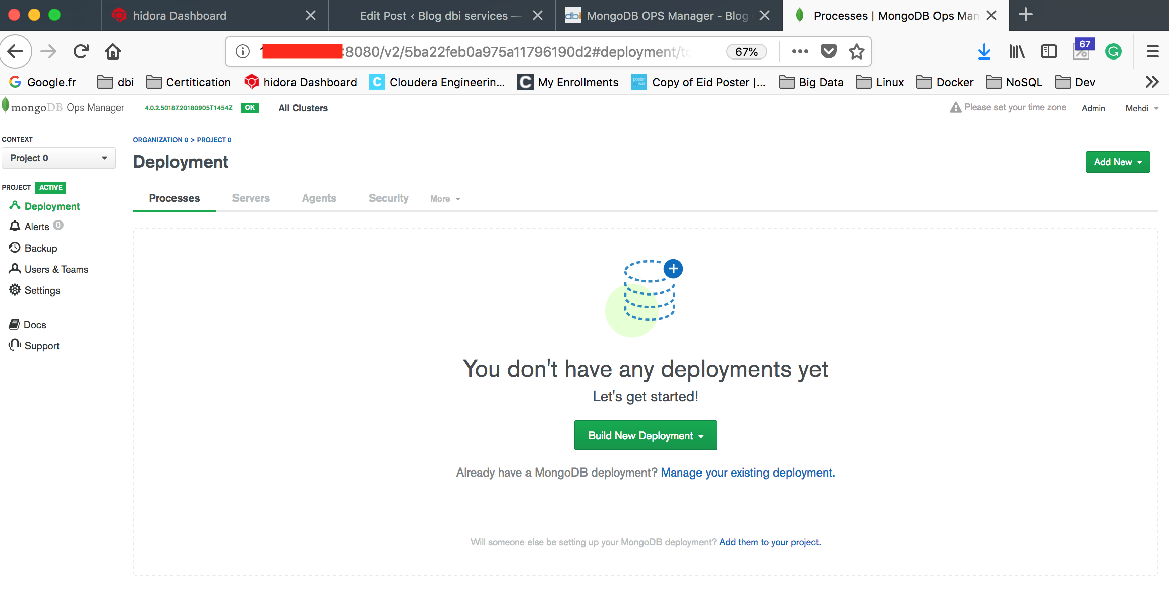This screenshot has width=1169, height=590.
Task: Click Build New Deployment button
Action: click(645, 435)
